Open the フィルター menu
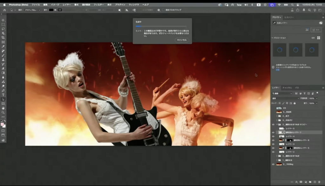The height and width of the screenshot is (186, 325). point(99,5)
